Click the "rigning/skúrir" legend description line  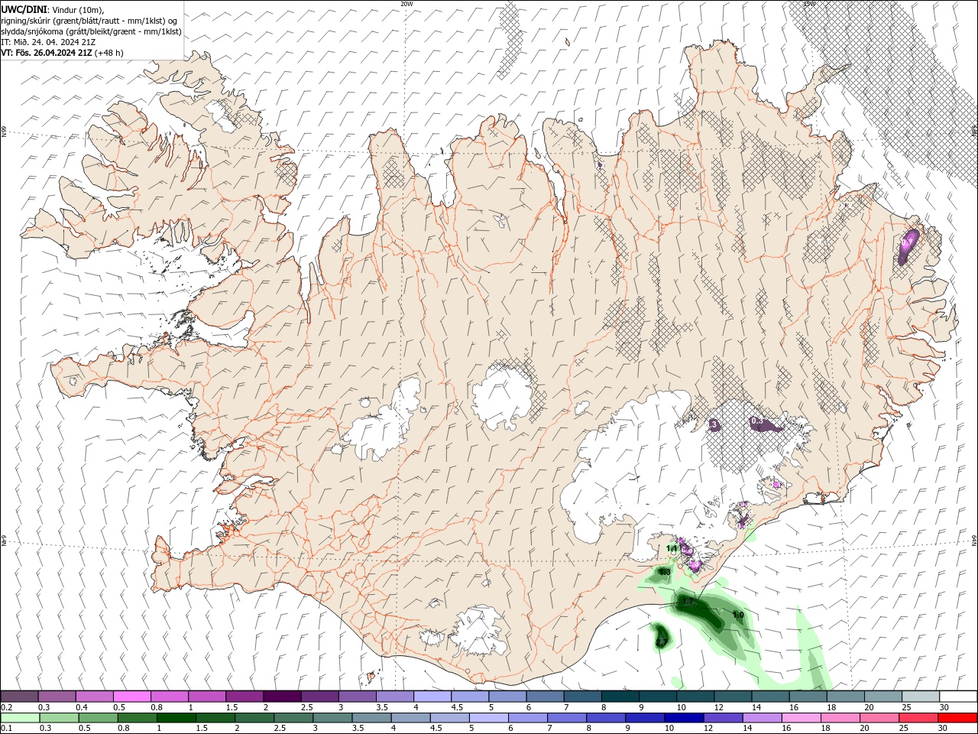89,21
